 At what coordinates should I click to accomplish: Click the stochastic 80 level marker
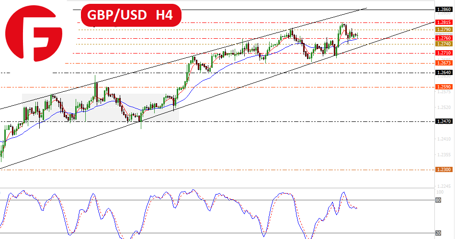pyautogui.click(x=438, y=200)
